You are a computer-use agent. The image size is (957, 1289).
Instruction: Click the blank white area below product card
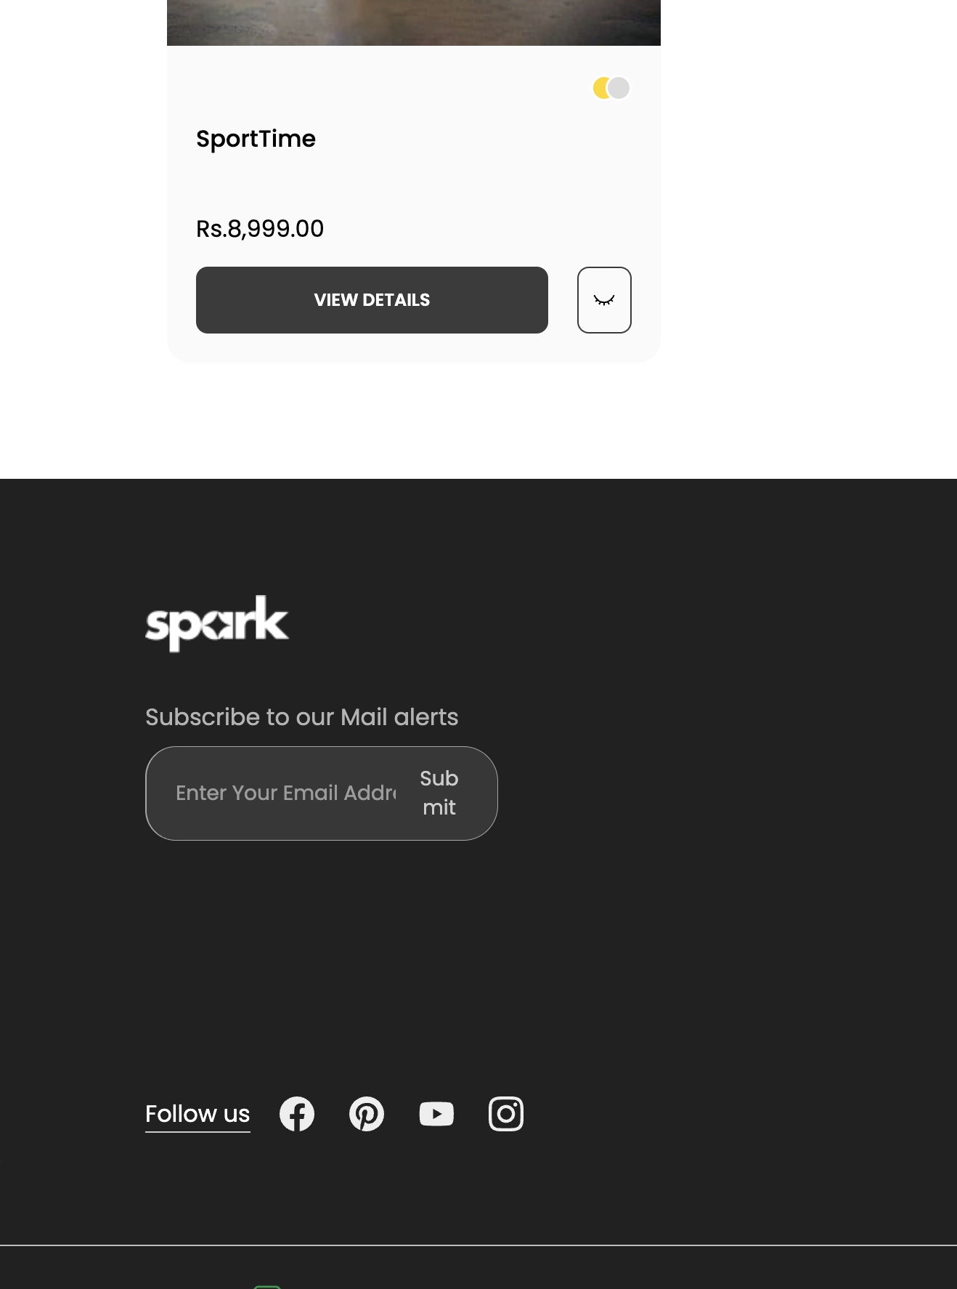414,421
